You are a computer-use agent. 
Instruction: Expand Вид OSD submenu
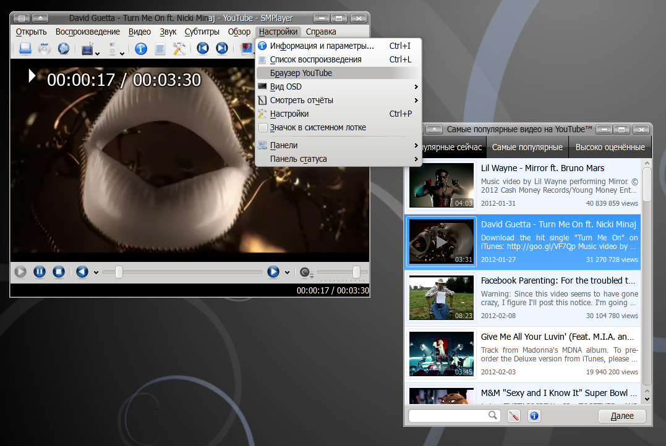tap(338, 86)
